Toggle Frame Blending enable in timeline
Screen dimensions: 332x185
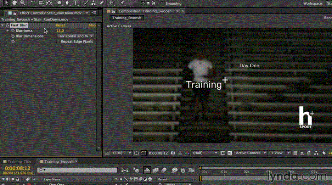(156, 170)
